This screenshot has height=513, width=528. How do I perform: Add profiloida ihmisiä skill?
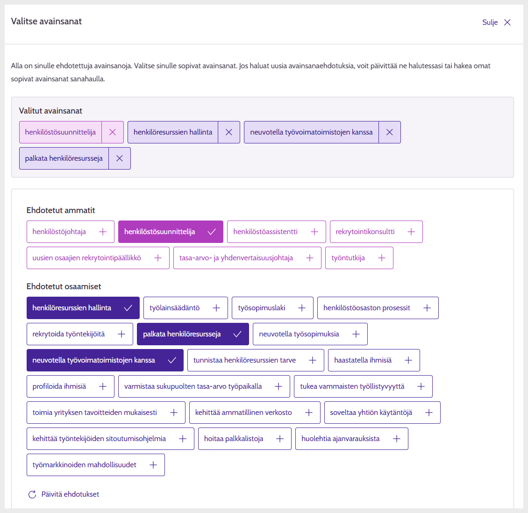[71, 386]
